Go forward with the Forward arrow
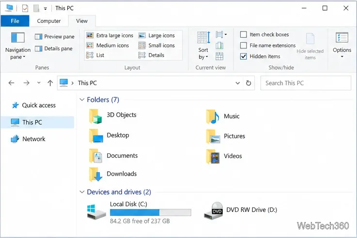 [x=27, y=83]
